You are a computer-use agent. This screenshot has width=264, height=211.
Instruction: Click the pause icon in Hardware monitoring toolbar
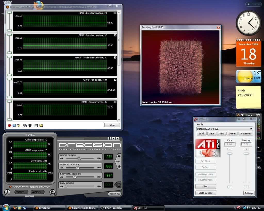[14, 125]
